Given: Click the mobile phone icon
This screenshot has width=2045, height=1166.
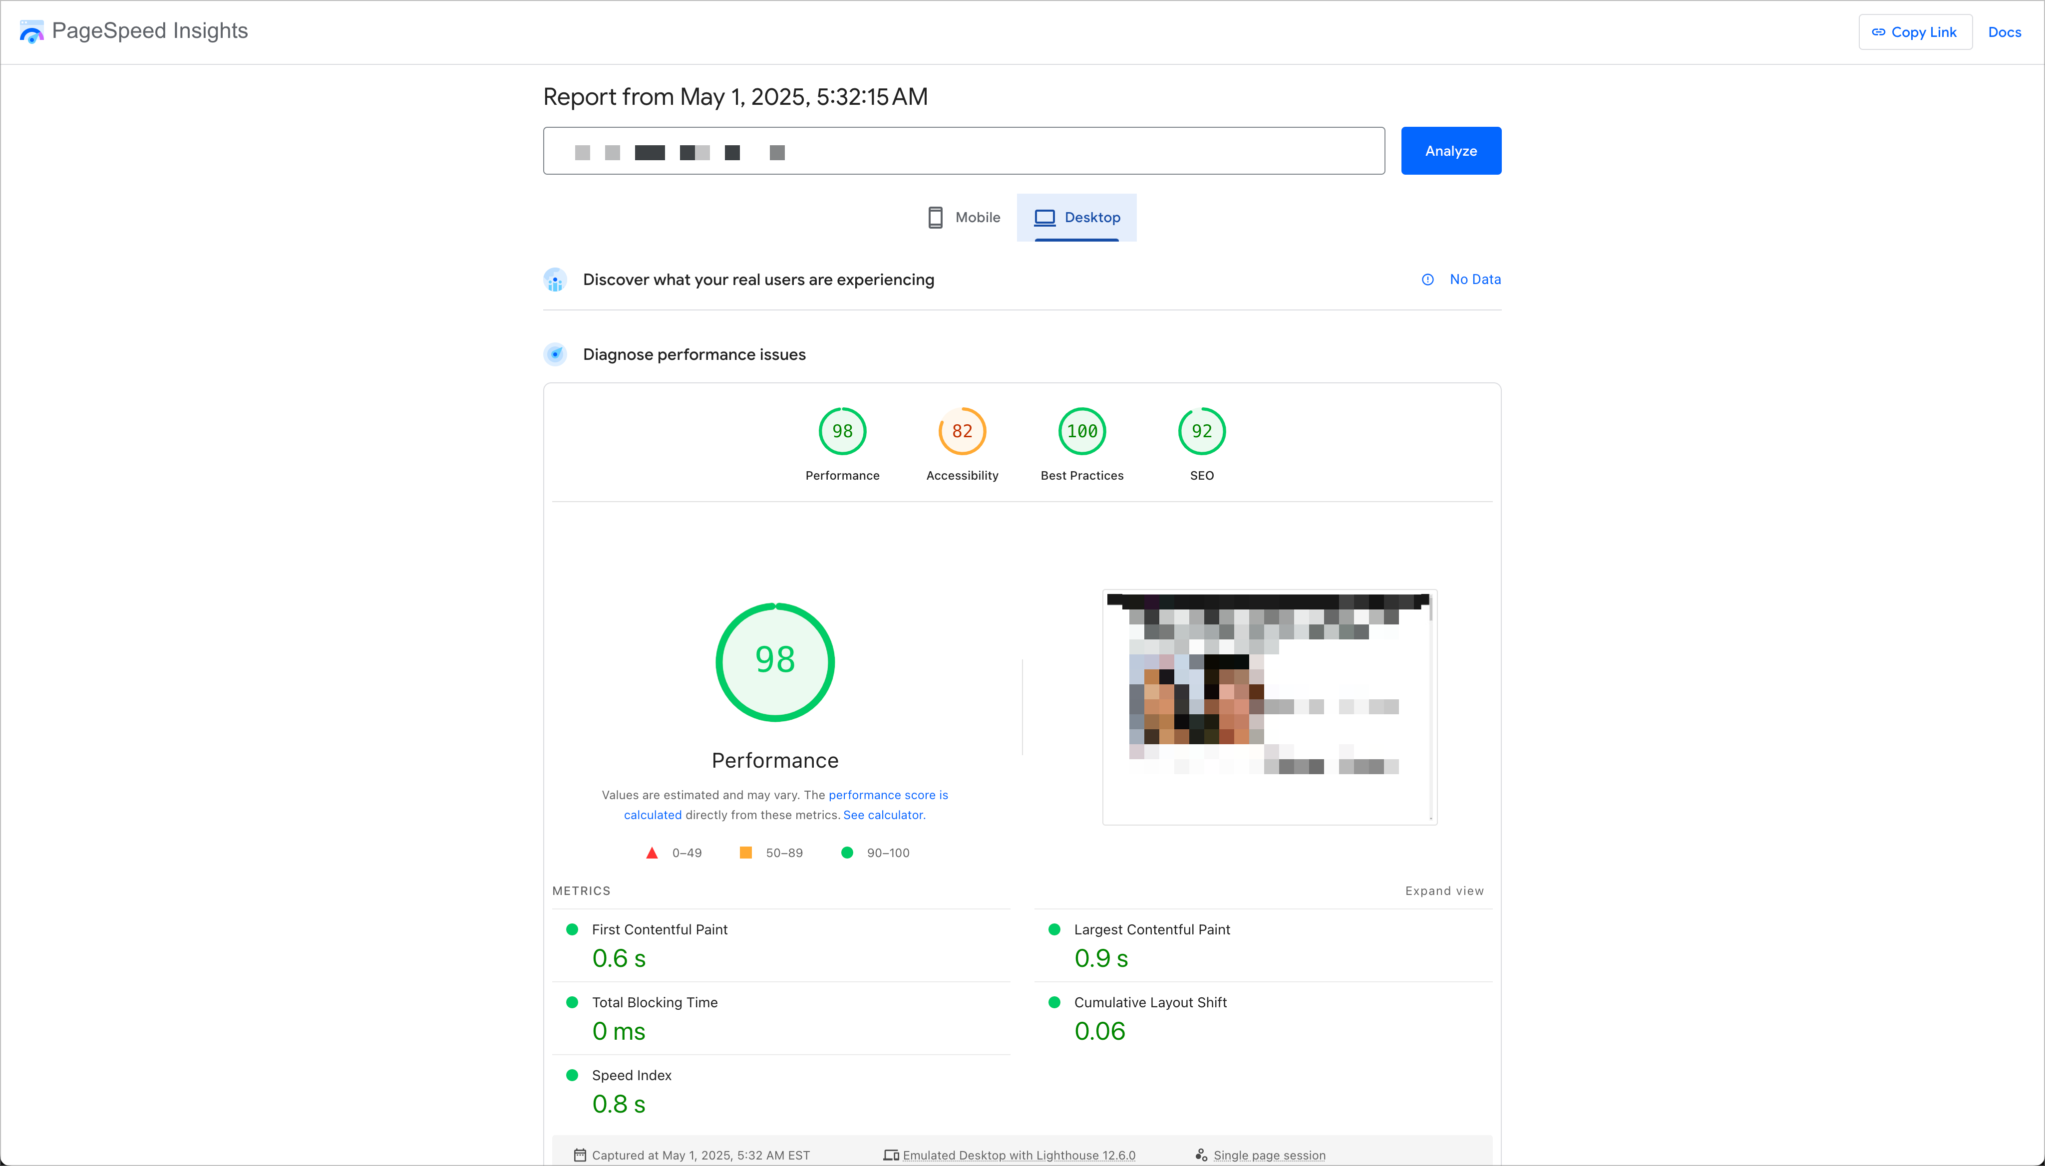Looking at the screenshot, I should tap(935, 217).
